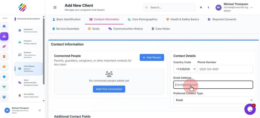Screen dimensions: 260x118
Task: Click the home icon in left rail
Action: point(4,26)
